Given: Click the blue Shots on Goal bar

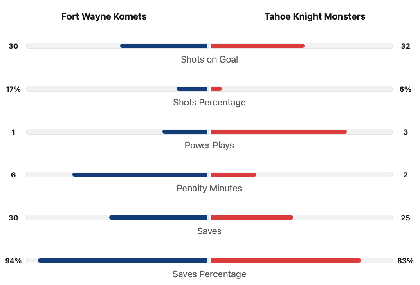Looking at the screenshot, I should point(164,46).
